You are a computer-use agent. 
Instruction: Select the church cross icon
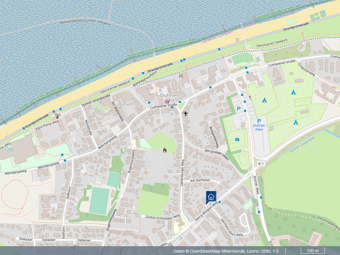point(186,114)
